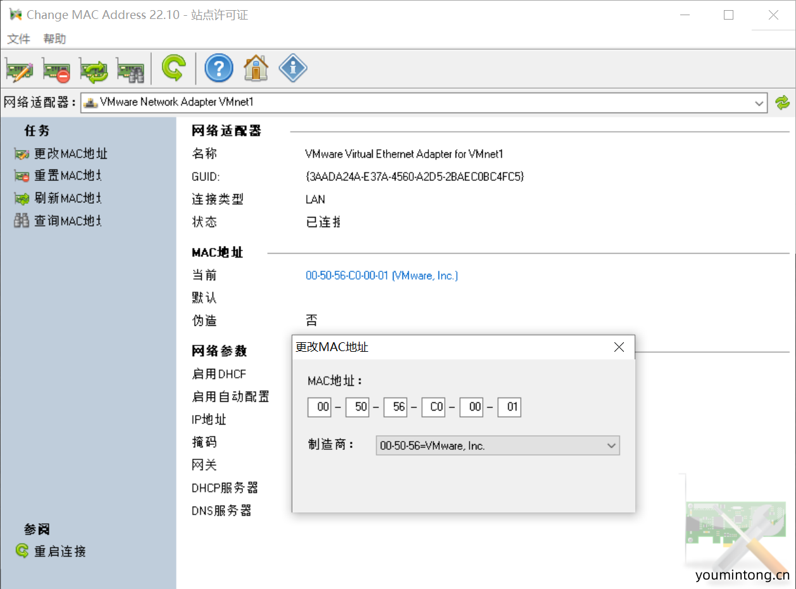Click the icon beside 更改MAC地址 in the task panel
Screen dimensions: 796x589
point(22,154)
